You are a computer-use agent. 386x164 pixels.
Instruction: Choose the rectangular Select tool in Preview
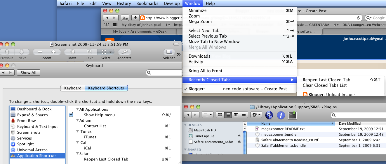click(x=104, y=52)
